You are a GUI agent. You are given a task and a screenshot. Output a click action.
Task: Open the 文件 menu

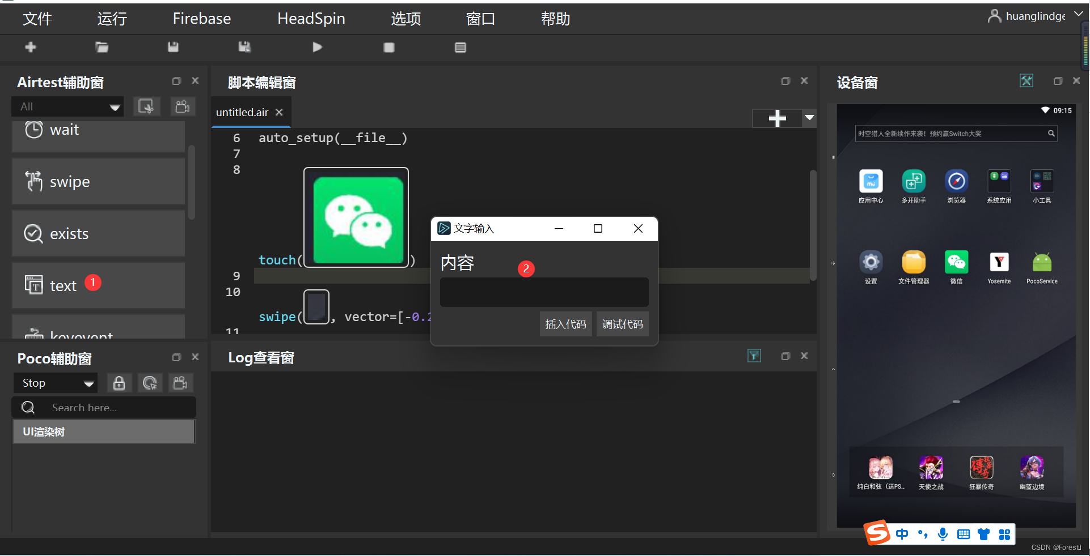click(37, 19)
